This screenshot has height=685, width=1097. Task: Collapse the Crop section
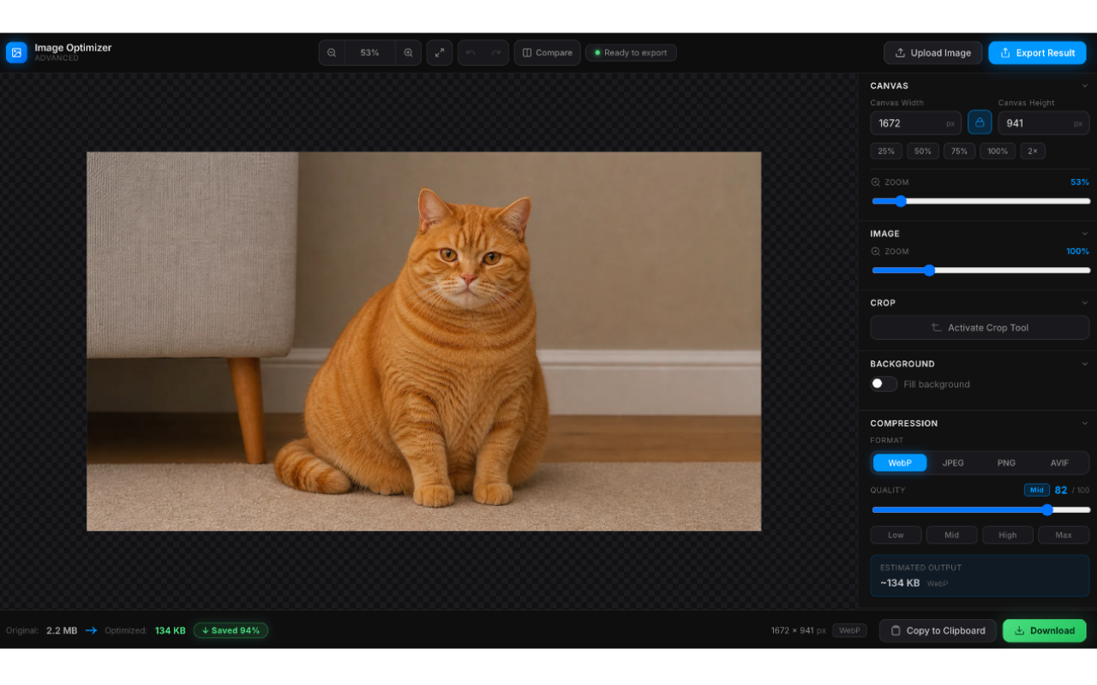pyautogui.click(x=1084, y=303)
